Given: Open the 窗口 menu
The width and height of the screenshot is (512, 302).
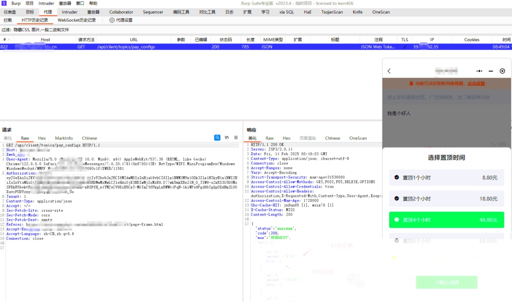Looking at the screenshot, I should pos(80,3).
